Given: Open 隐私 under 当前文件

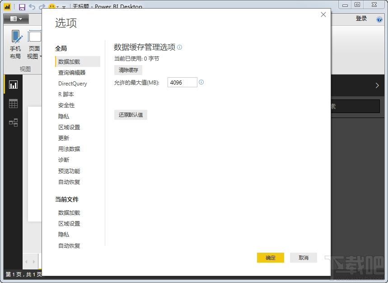Looking at the screenshot, I should click(x=64, y=234).
